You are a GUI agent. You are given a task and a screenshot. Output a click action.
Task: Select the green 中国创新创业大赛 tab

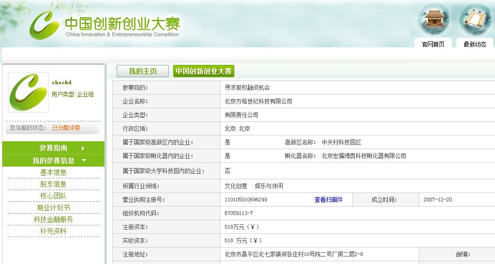pos(204,71)
